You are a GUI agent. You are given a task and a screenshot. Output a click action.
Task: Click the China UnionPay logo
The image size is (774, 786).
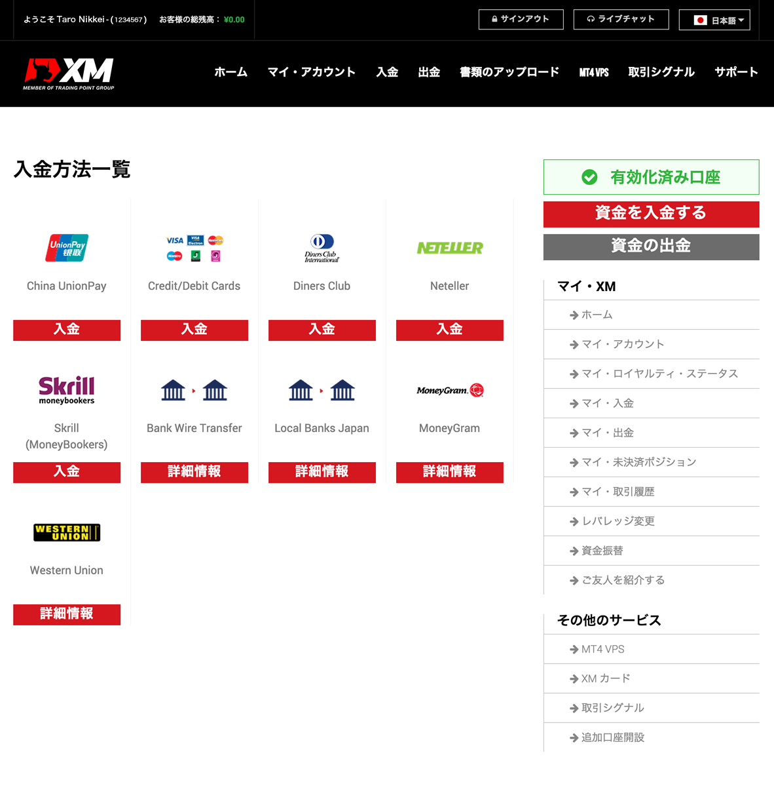click(67, 248)
